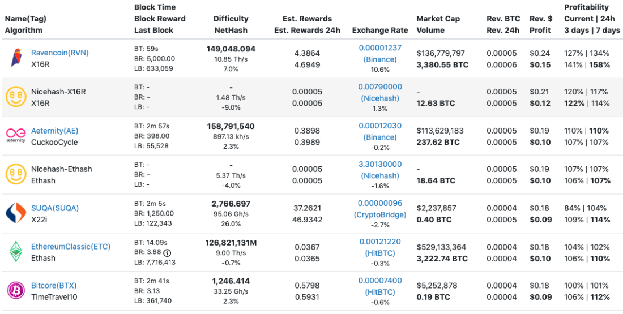Click the Nicehash-X16R smiley logo icon
This screenshot has height=314, width=623.
[x=16, y=97]
